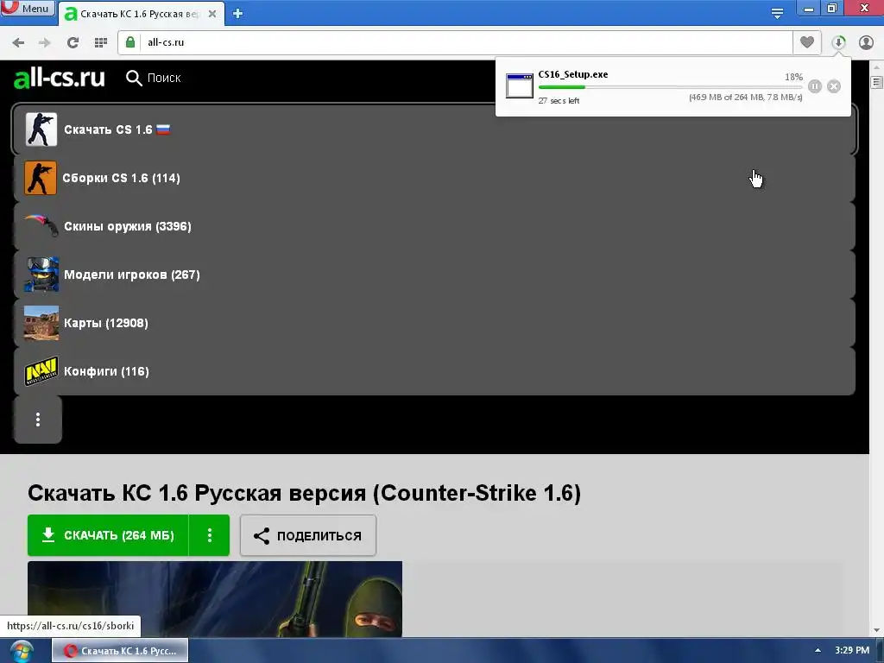Click the 3:29 PM system clock
The height and width of the screenshot is (663, 884).
(x=852, y=650)
